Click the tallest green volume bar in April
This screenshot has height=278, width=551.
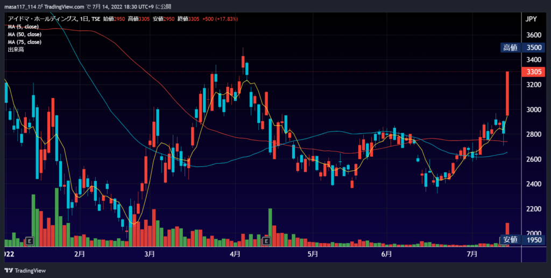tap(270, 227)
